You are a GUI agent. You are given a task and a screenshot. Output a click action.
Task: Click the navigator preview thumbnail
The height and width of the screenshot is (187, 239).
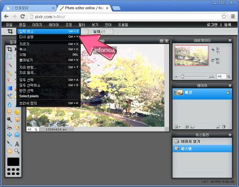coord(191,55)
